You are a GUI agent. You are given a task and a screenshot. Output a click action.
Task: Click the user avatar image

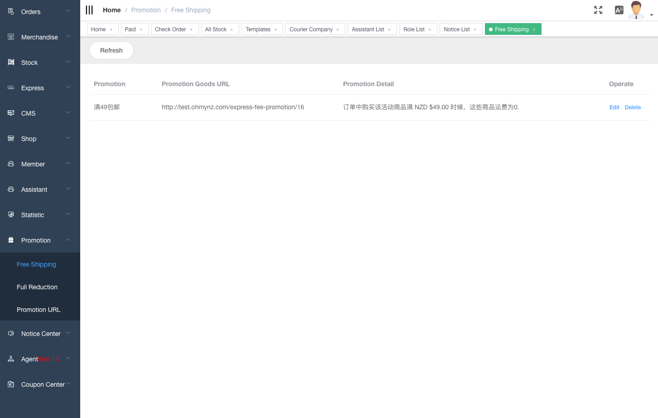click(x=636, y=10)
